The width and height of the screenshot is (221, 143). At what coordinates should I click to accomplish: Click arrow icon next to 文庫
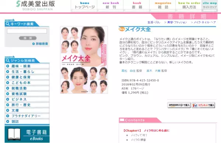[8, 110]
